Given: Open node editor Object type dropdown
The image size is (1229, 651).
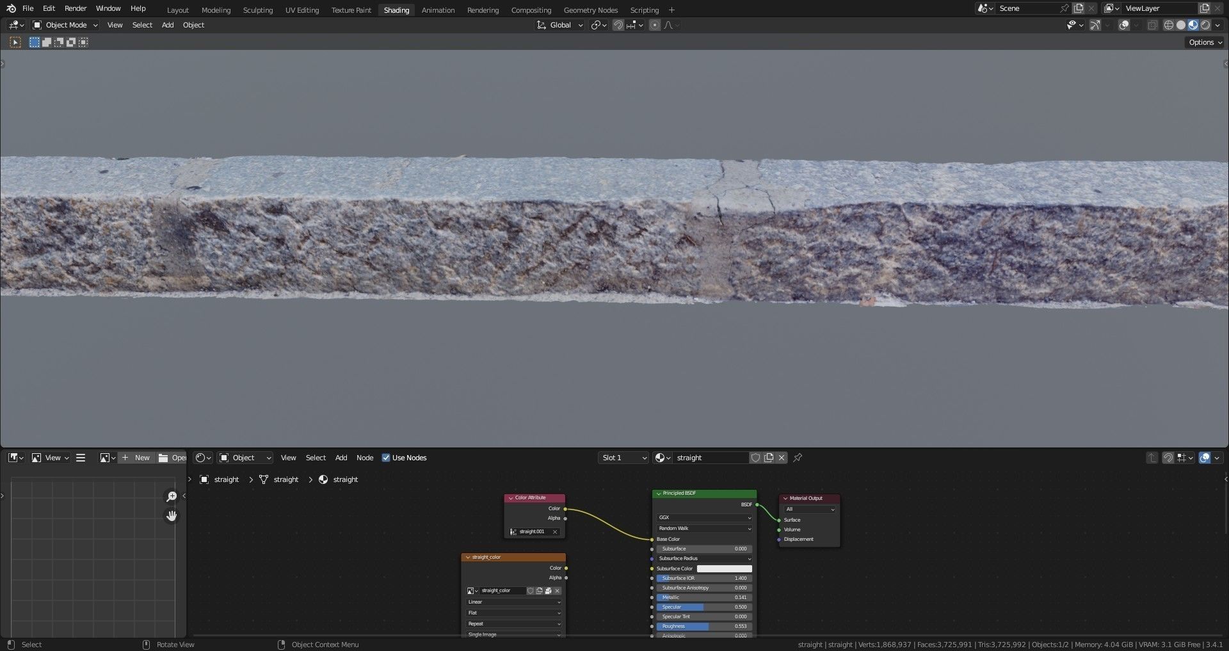Looking at the screenshot, I should pos(245,458).
